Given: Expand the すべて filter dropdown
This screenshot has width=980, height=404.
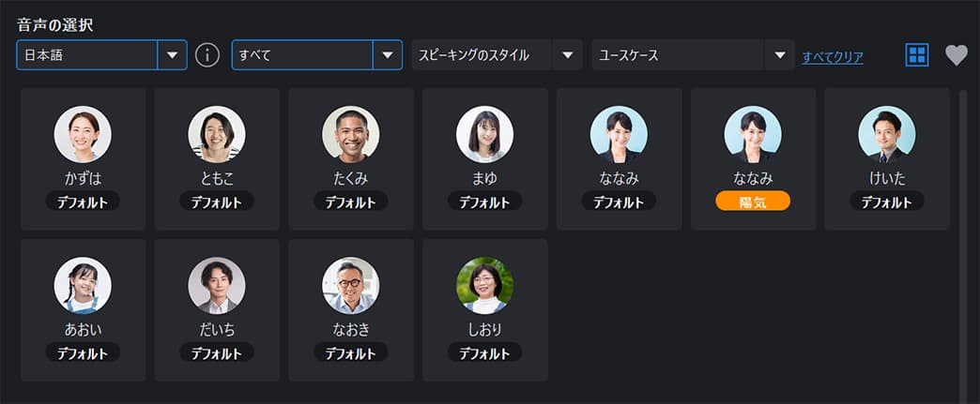Looking at the screenshot, I should click(317, 55).
